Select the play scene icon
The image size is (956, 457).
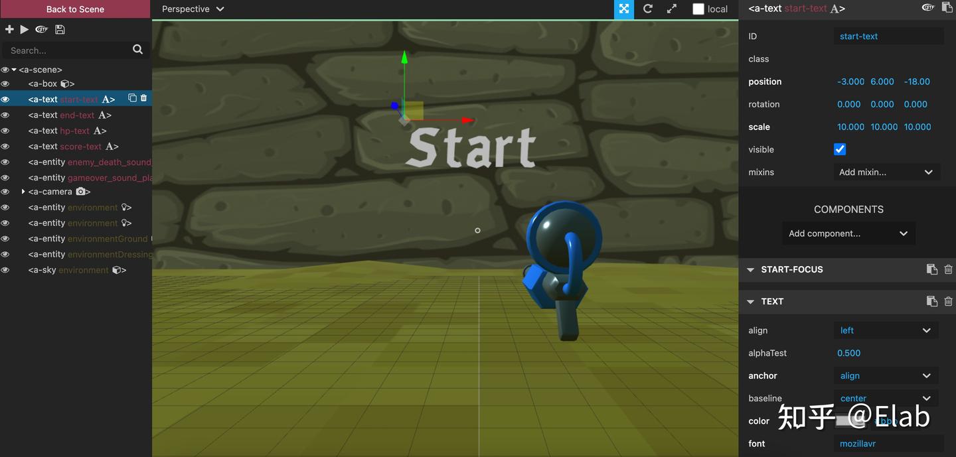pyautogui.click(x=25, y=29)
